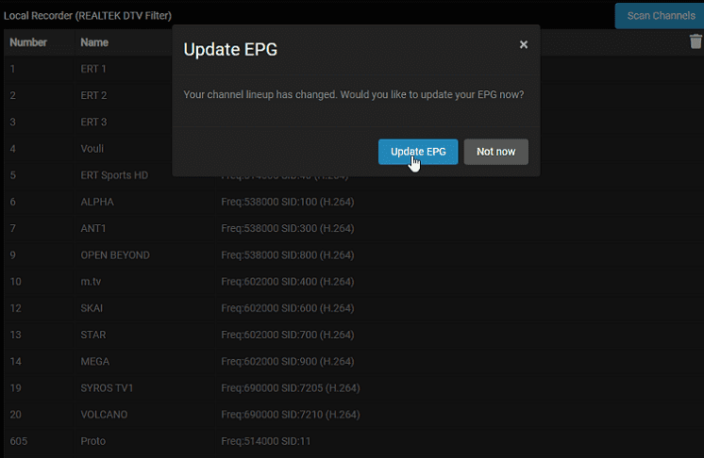Screen dimensions: 704x458
Task: Choose the Vouli channel entry
Action: (x=92, y=148)
